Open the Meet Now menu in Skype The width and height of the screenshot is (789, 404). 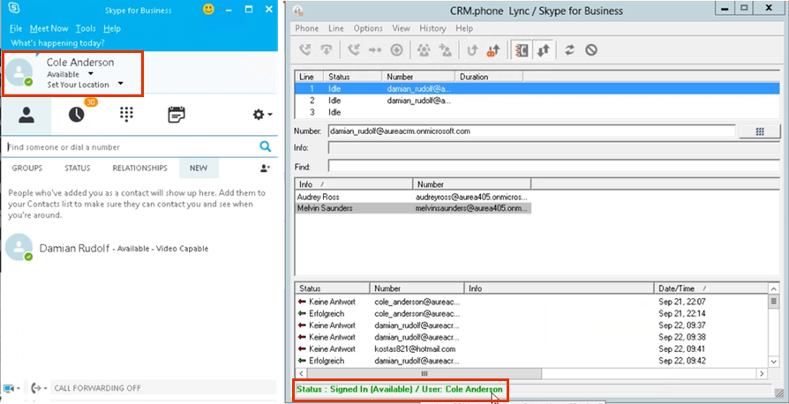[49, 28]
